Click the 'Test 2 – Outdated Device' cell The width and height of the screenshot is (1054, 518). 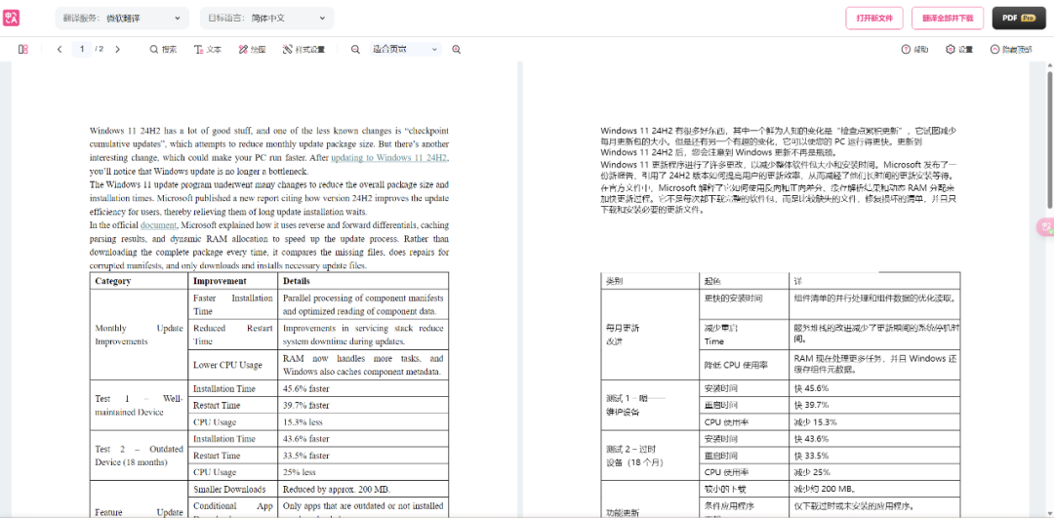(139, 456)
